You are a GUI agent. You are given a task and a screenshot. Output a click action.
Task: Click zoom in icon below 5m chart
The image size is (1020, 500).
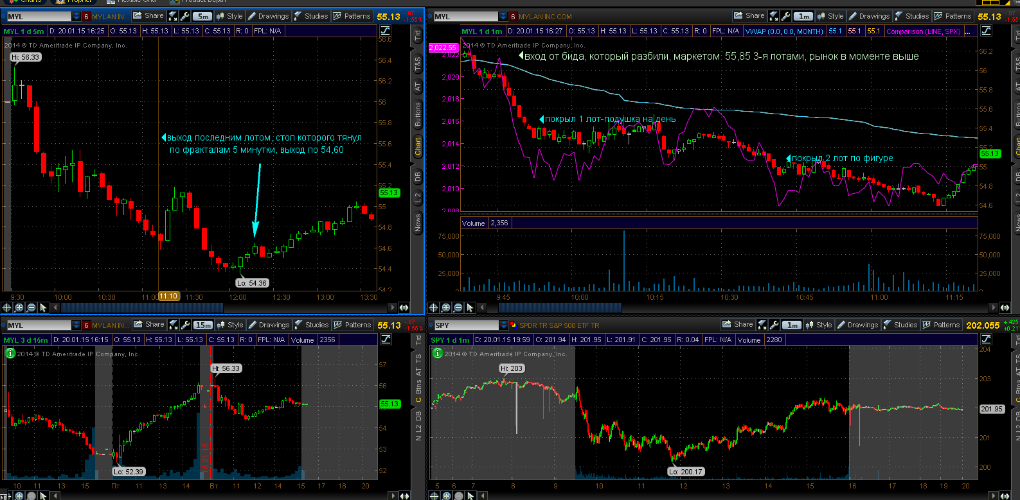(19, 307)
